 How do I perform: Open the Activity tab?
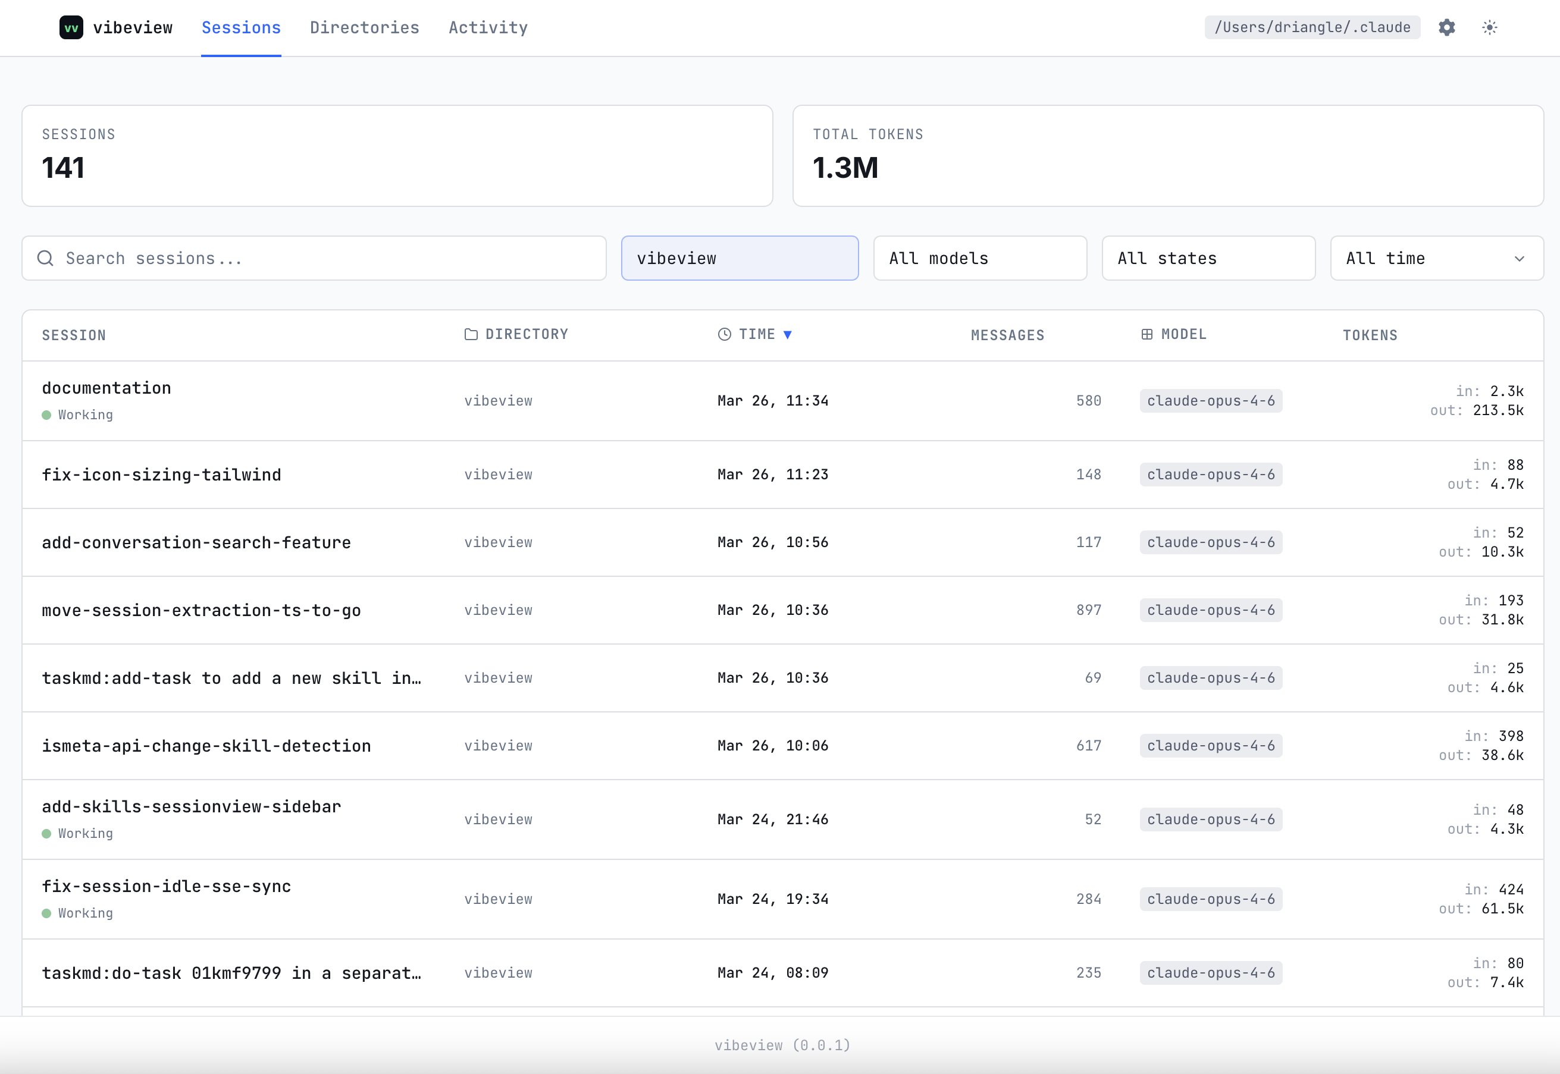pyautogui.click(x=488, y=27)
